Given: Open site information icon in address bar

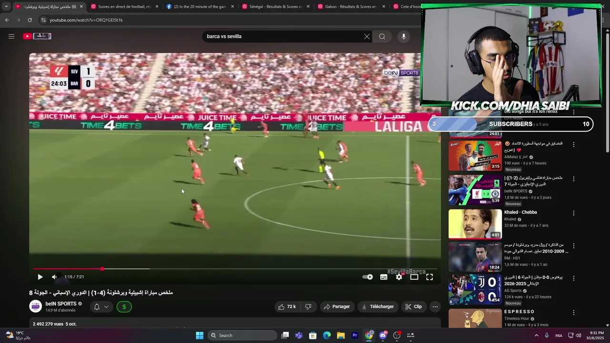Looking at the screenshot, I should pyautogui.click(x=43, y=20).
